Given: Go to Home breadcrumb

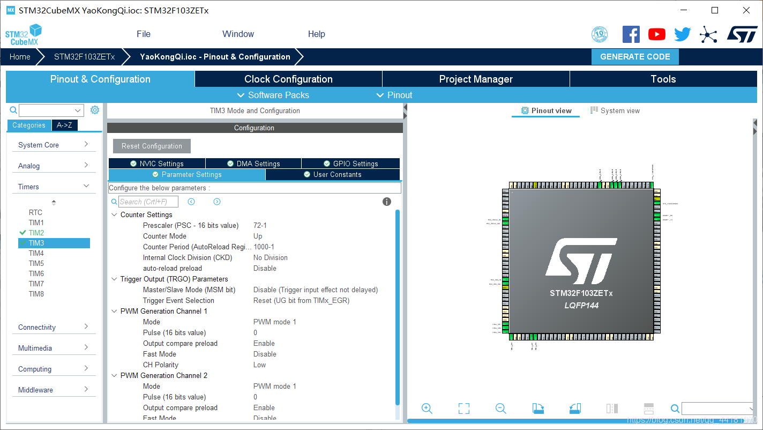Looking at the screenshot, I should (20, 57).
